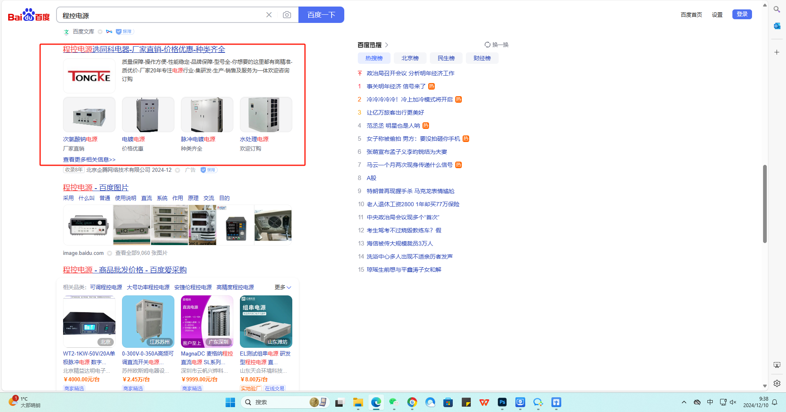Open hot topic 政治局召开会议 分析明年经济工作
This screenshot has height=412, width=786.
pyautogui.click(x=411, y=73)
